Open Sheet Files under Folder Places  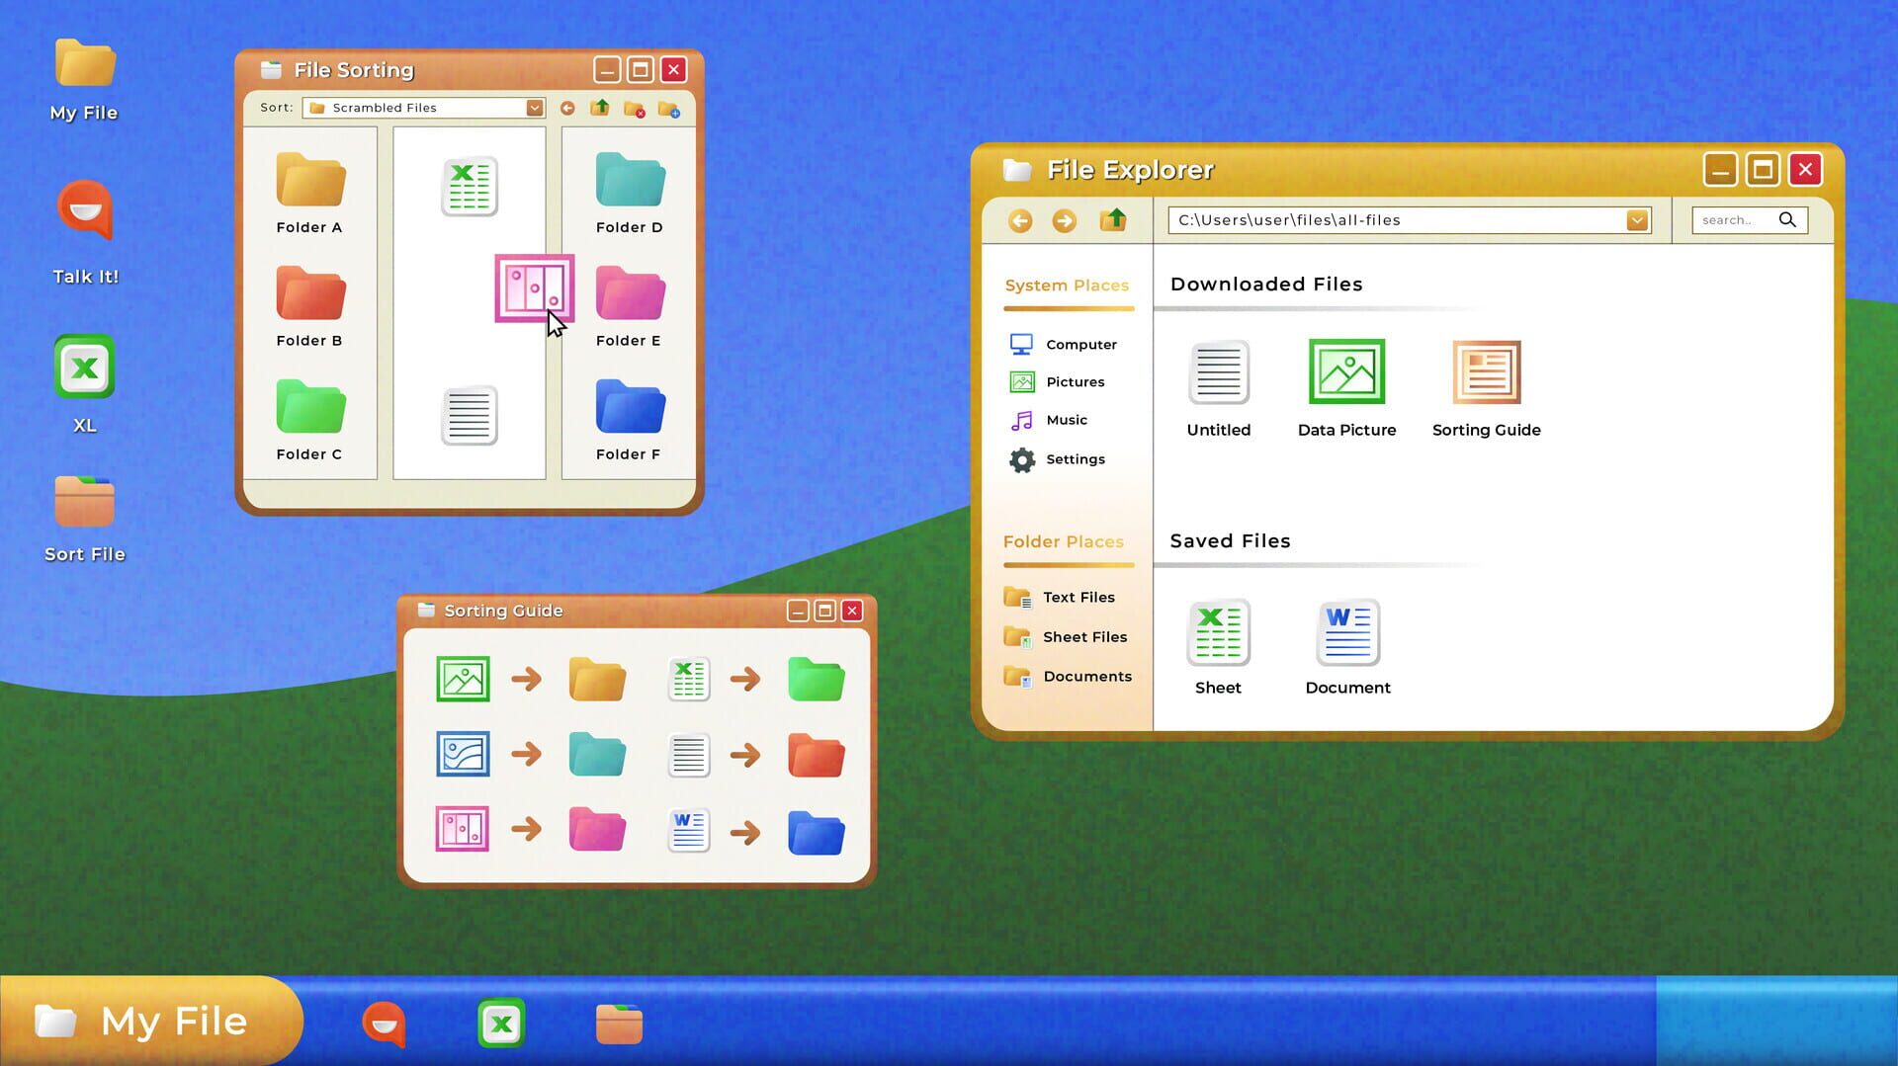pos(1085,636)
